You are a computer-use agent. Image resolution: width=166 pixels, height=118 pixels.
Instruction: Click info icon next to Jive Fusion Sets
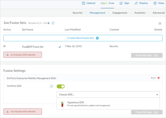tap(53, 23)
